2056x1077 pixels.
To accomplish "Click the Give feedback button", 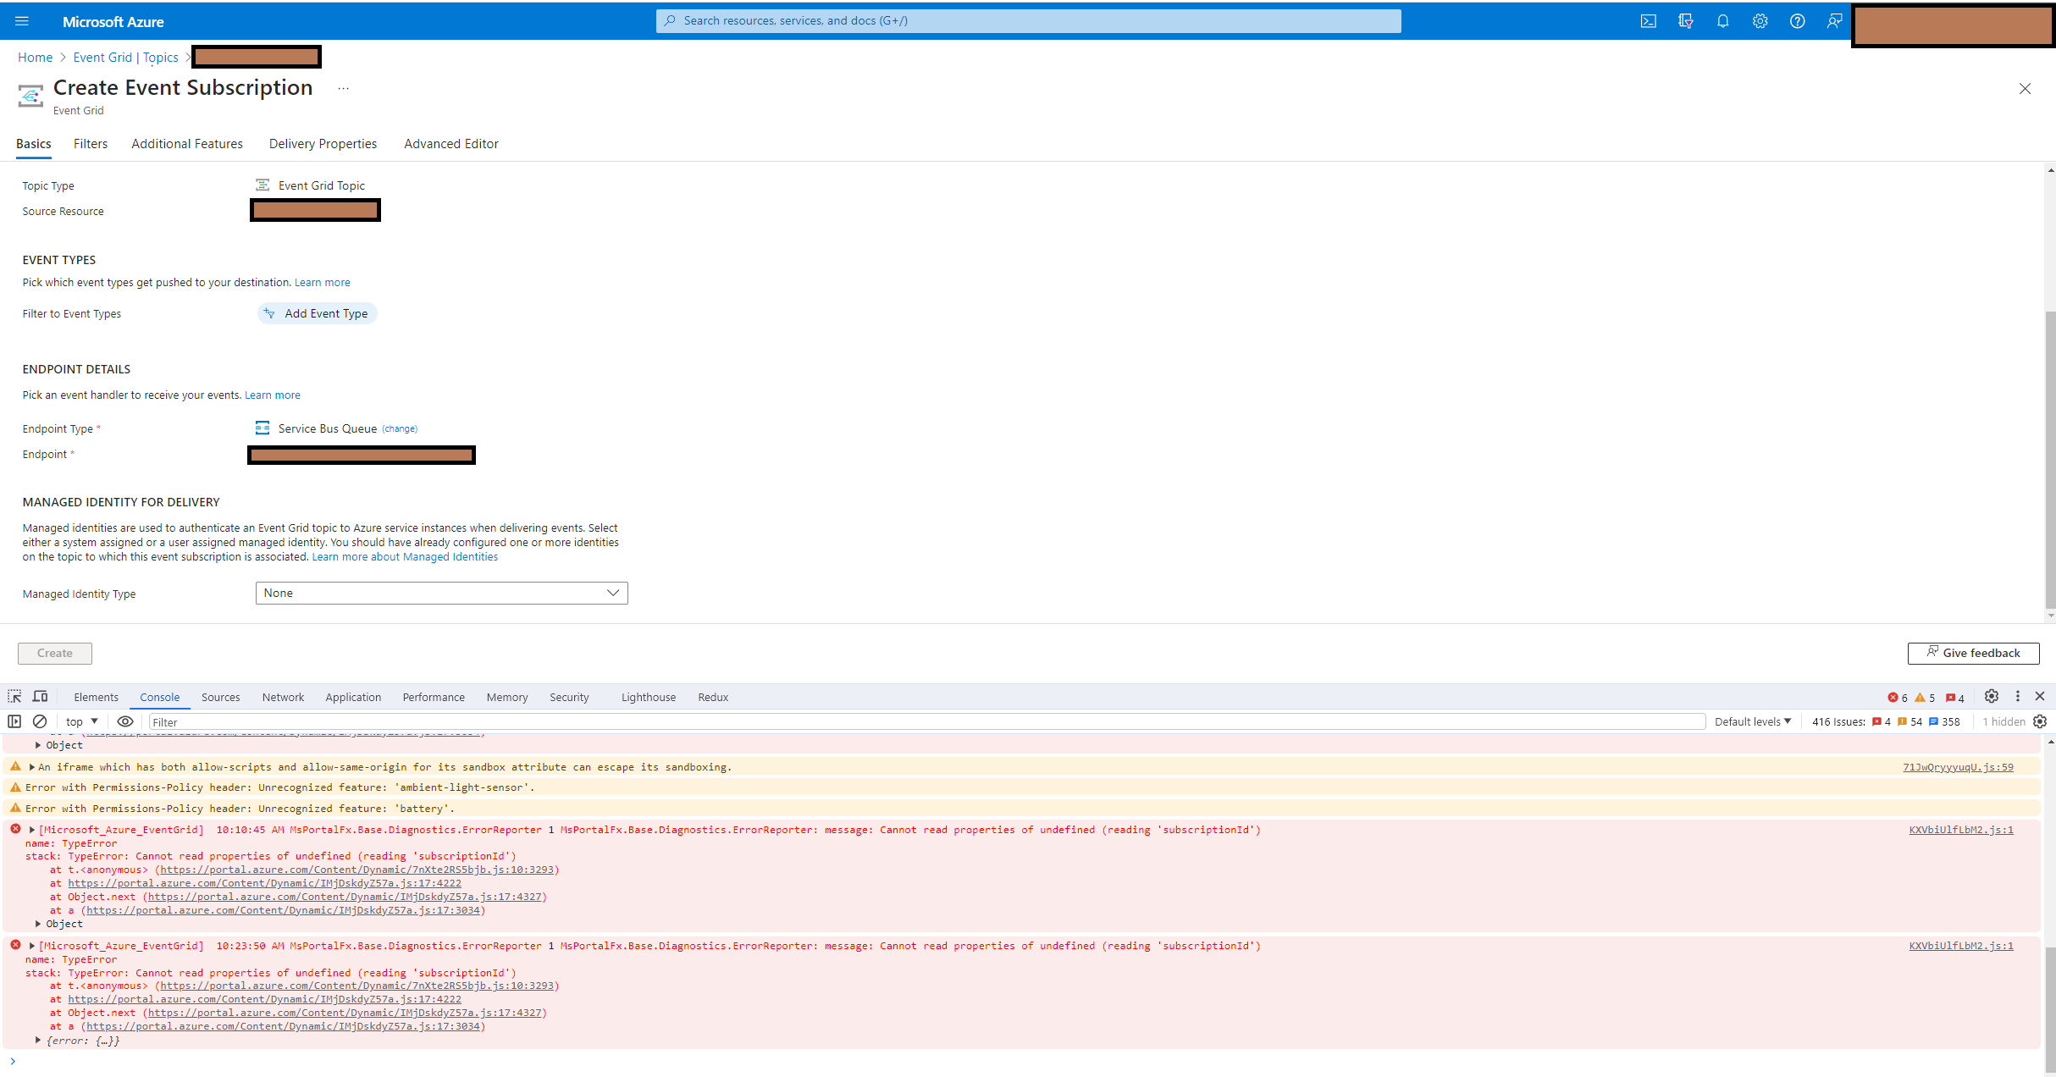I will tap(1973, 653).
